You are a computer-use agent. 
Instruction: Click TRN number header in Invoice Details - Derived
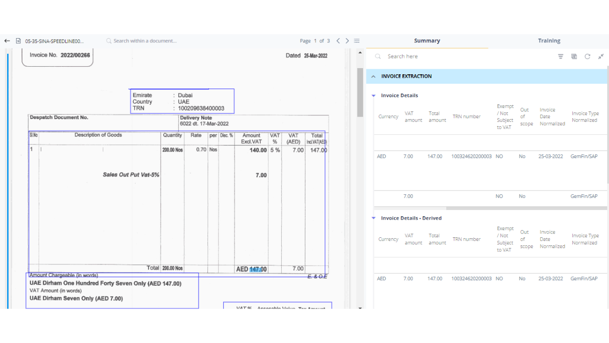(x=467, y=239)
